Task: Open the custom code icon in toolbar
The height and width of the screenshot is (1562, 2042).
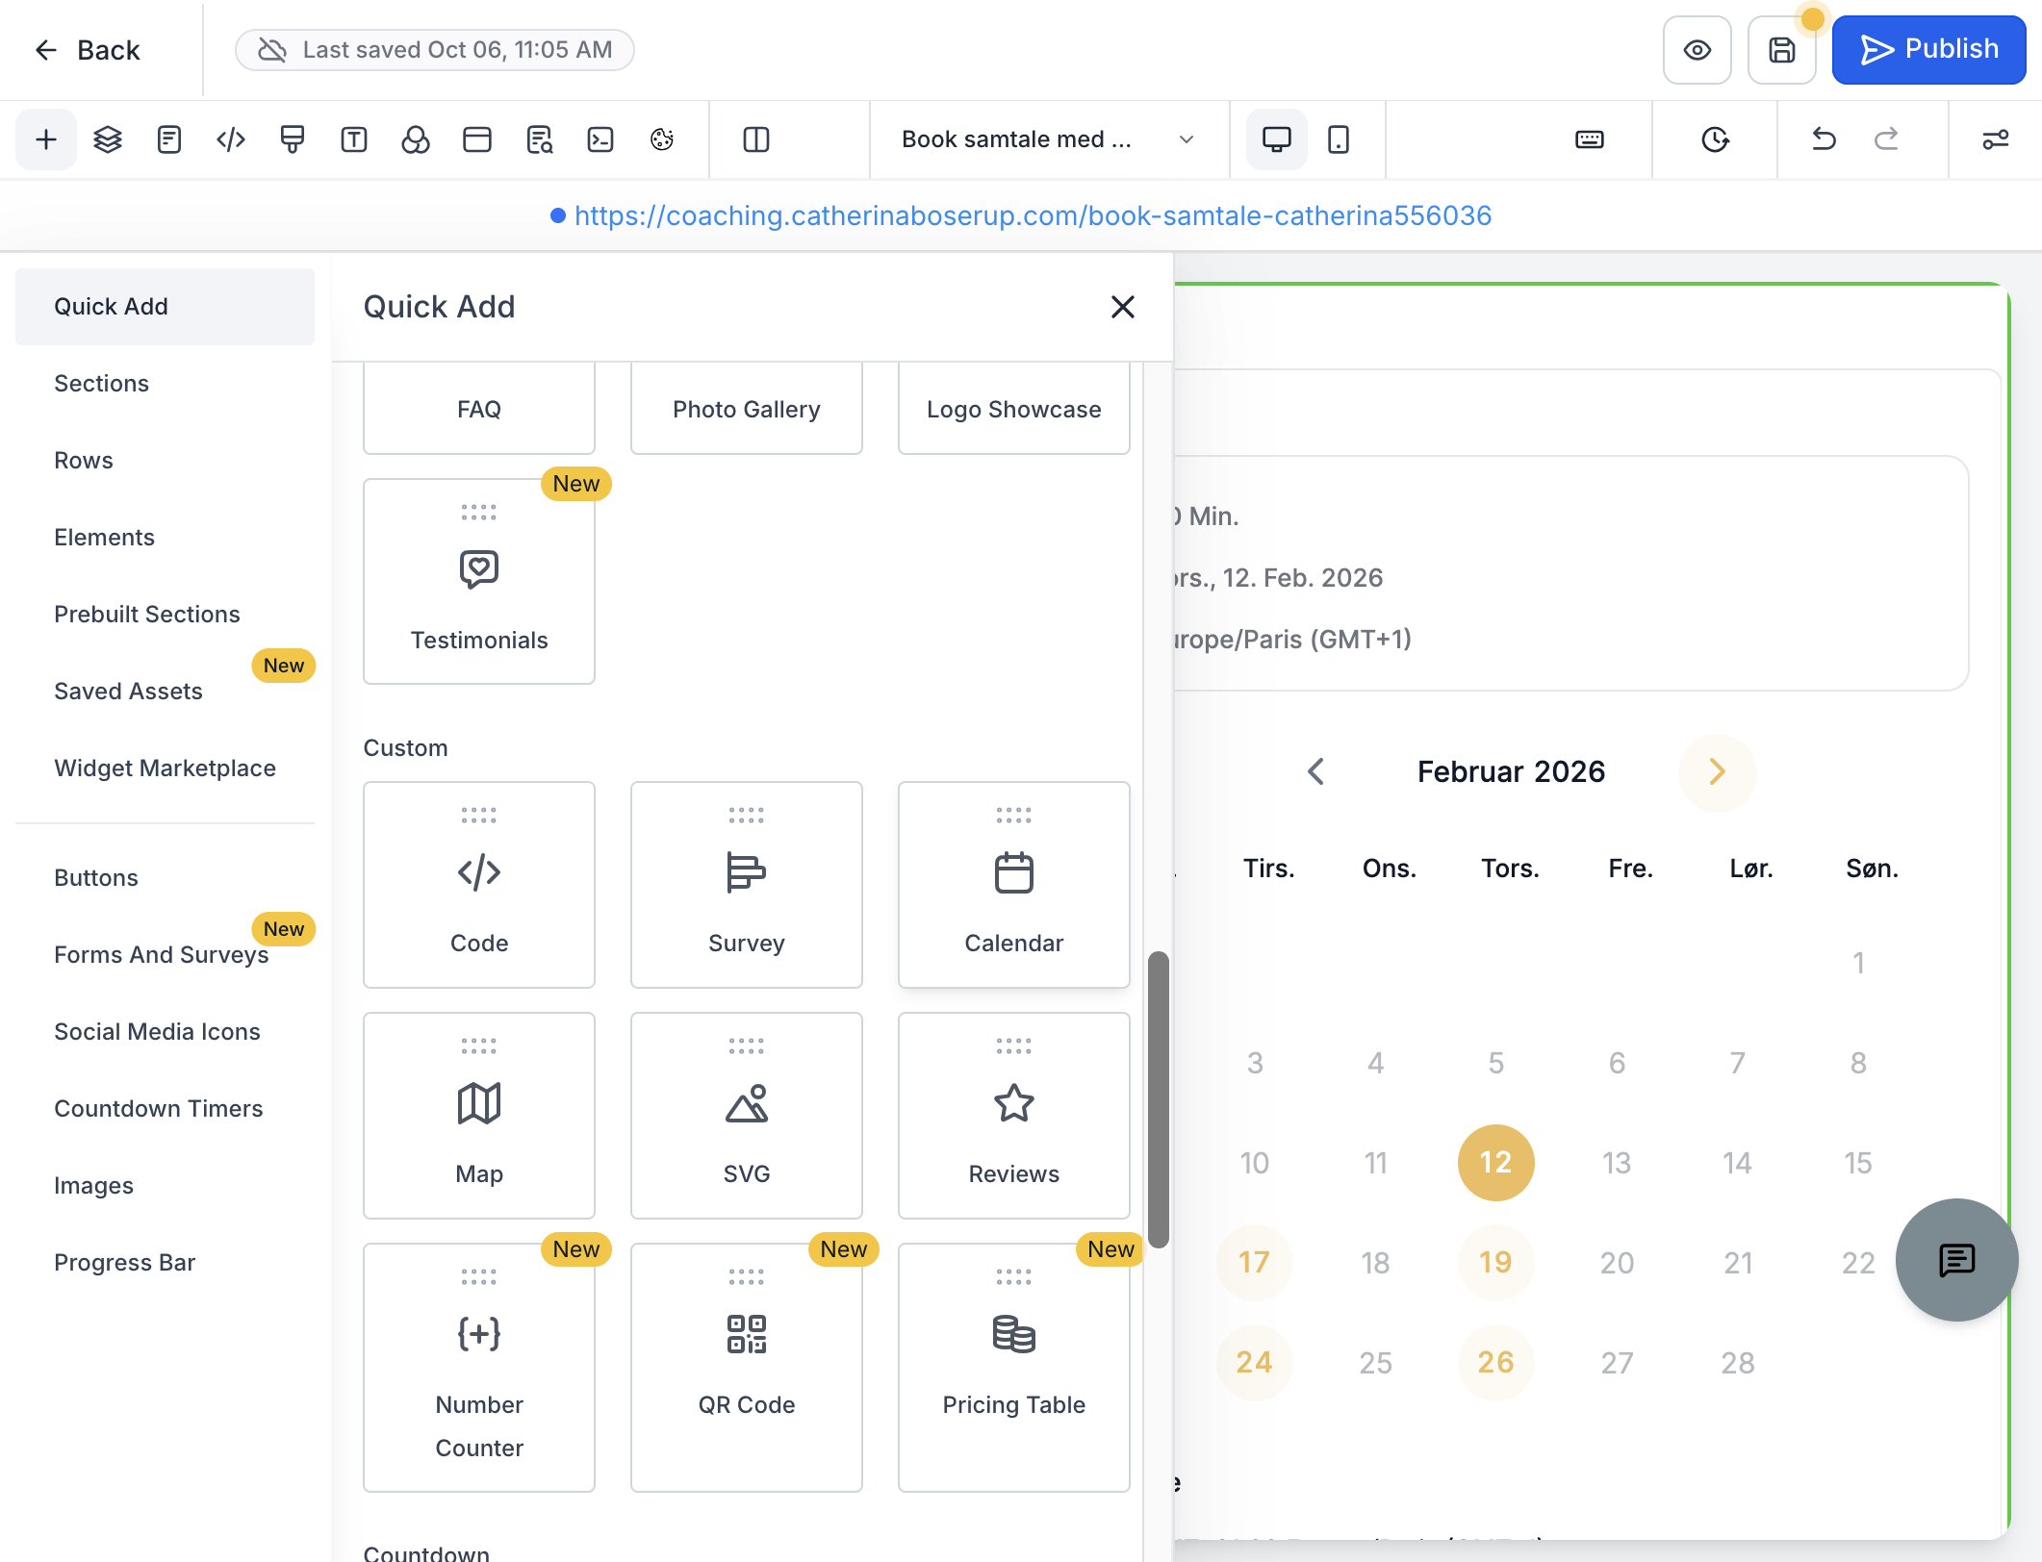Action: point(231,139)
